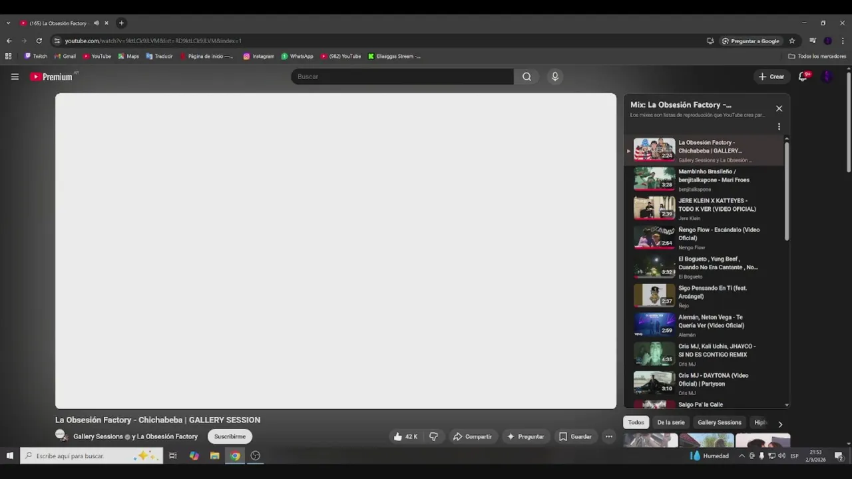Play Sigo Pensando En Ti
852x479 pixels.
coord(706,295)
